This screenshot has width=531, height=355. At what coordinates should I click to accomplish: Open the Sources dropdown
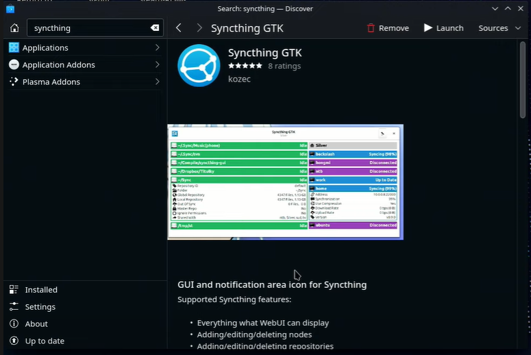point(499,28)
